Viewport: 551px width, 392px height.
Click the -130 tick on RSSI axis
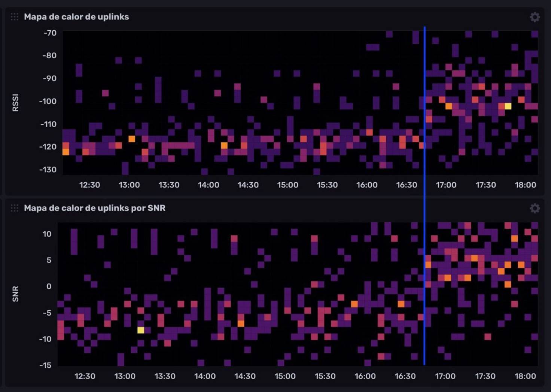pyautogui.click(x=48, y=170)
